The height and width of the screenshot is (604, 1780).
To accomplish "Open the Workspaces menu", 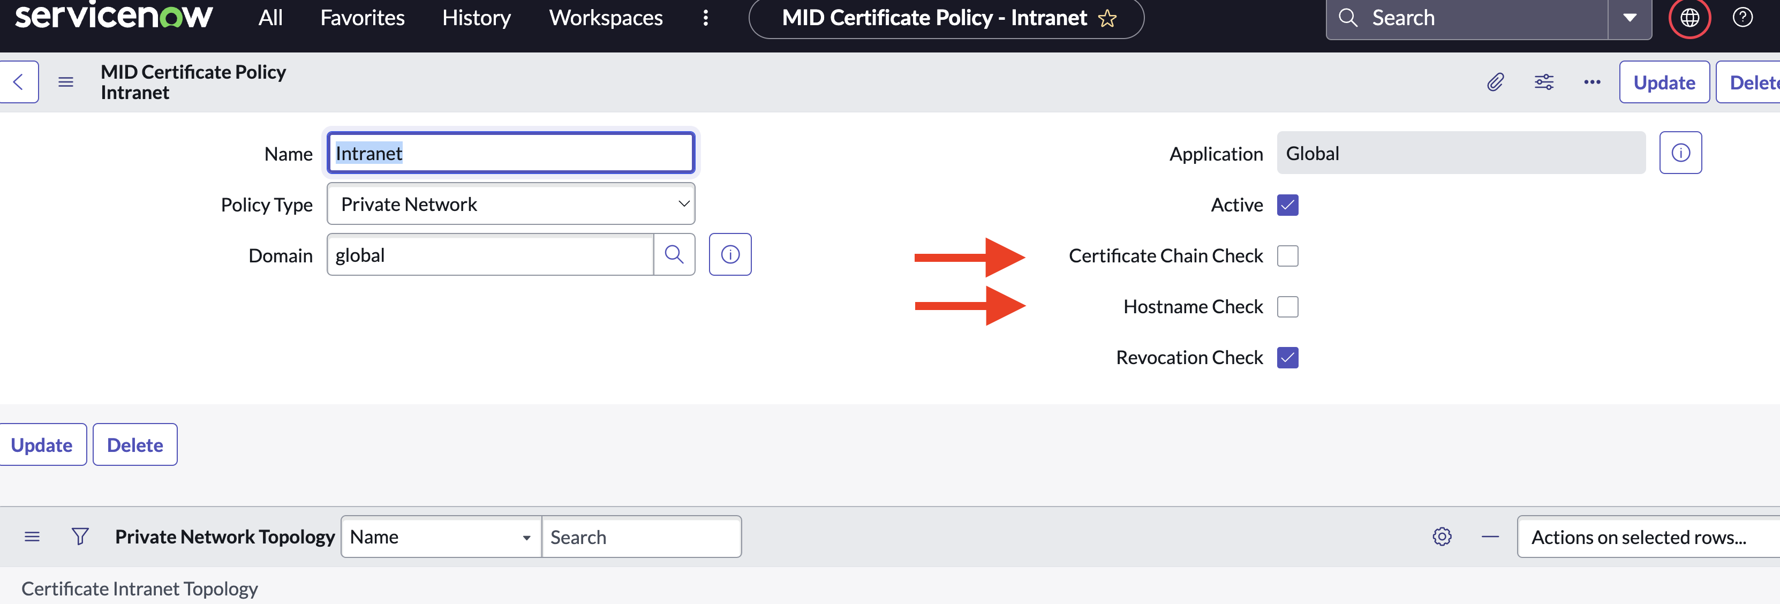I will [x=605, y=18].
